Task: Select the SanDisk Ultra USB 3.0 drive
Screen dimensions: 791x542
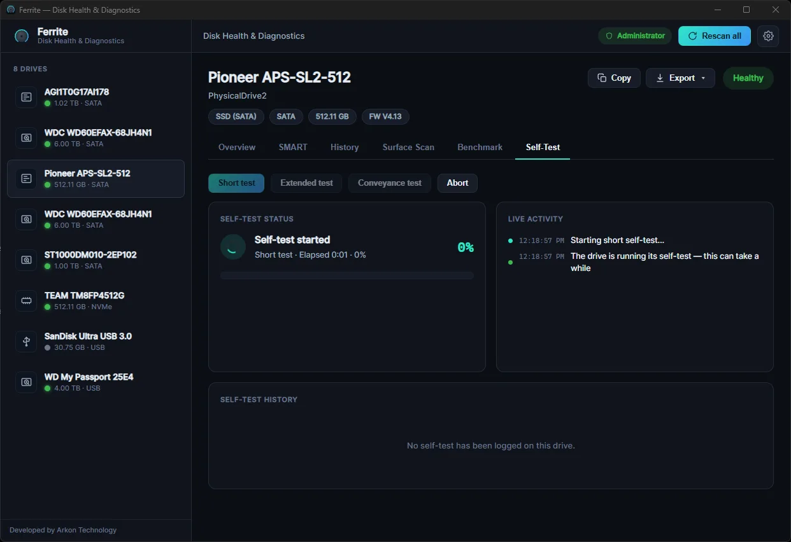Action: click(96, 342)
